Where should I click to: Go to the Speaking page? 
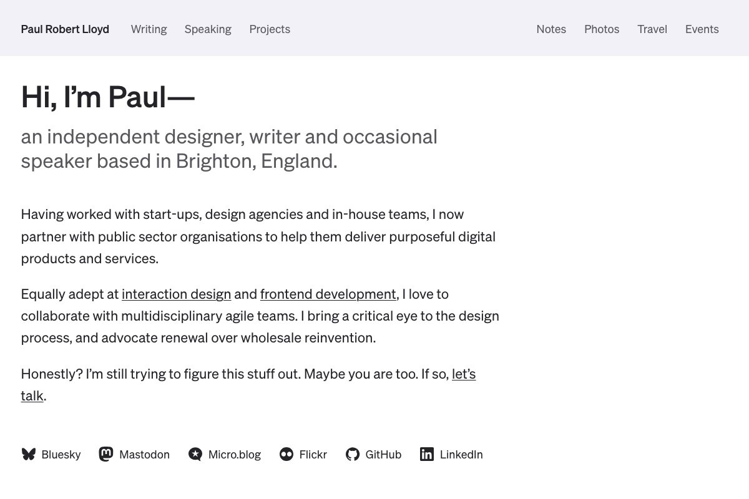click(208, 29)
